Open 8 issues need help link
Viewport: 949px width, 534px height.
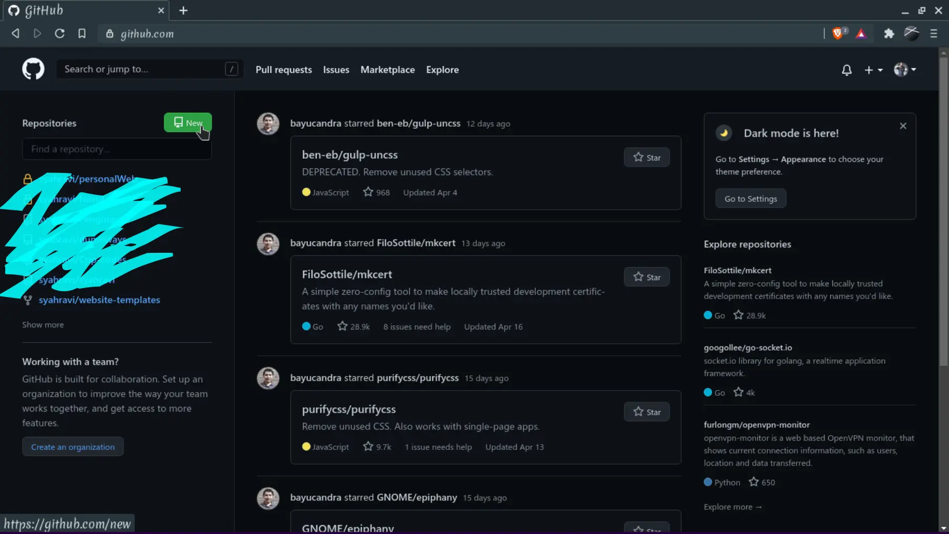[417, 326]
